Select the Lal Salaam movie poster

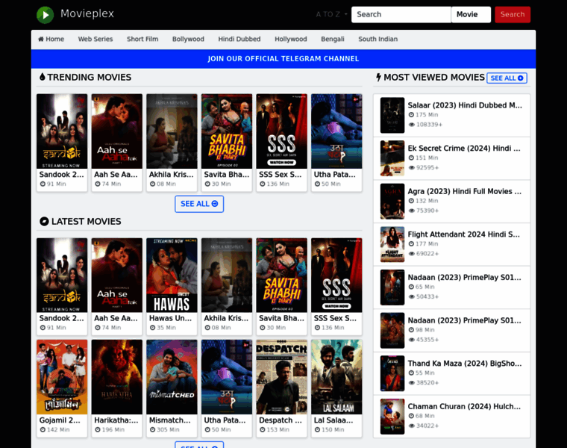pyautogui.click(x=336, y=377)
